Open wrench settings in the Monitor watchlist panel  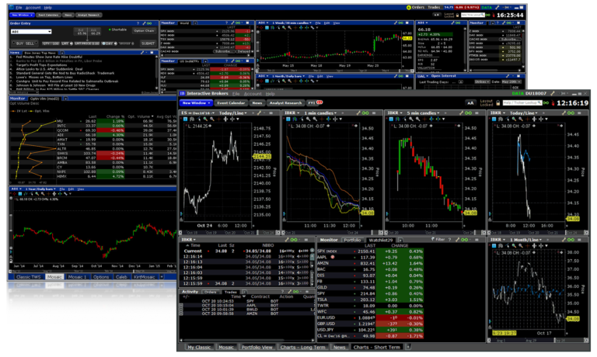tap(457, 240)
